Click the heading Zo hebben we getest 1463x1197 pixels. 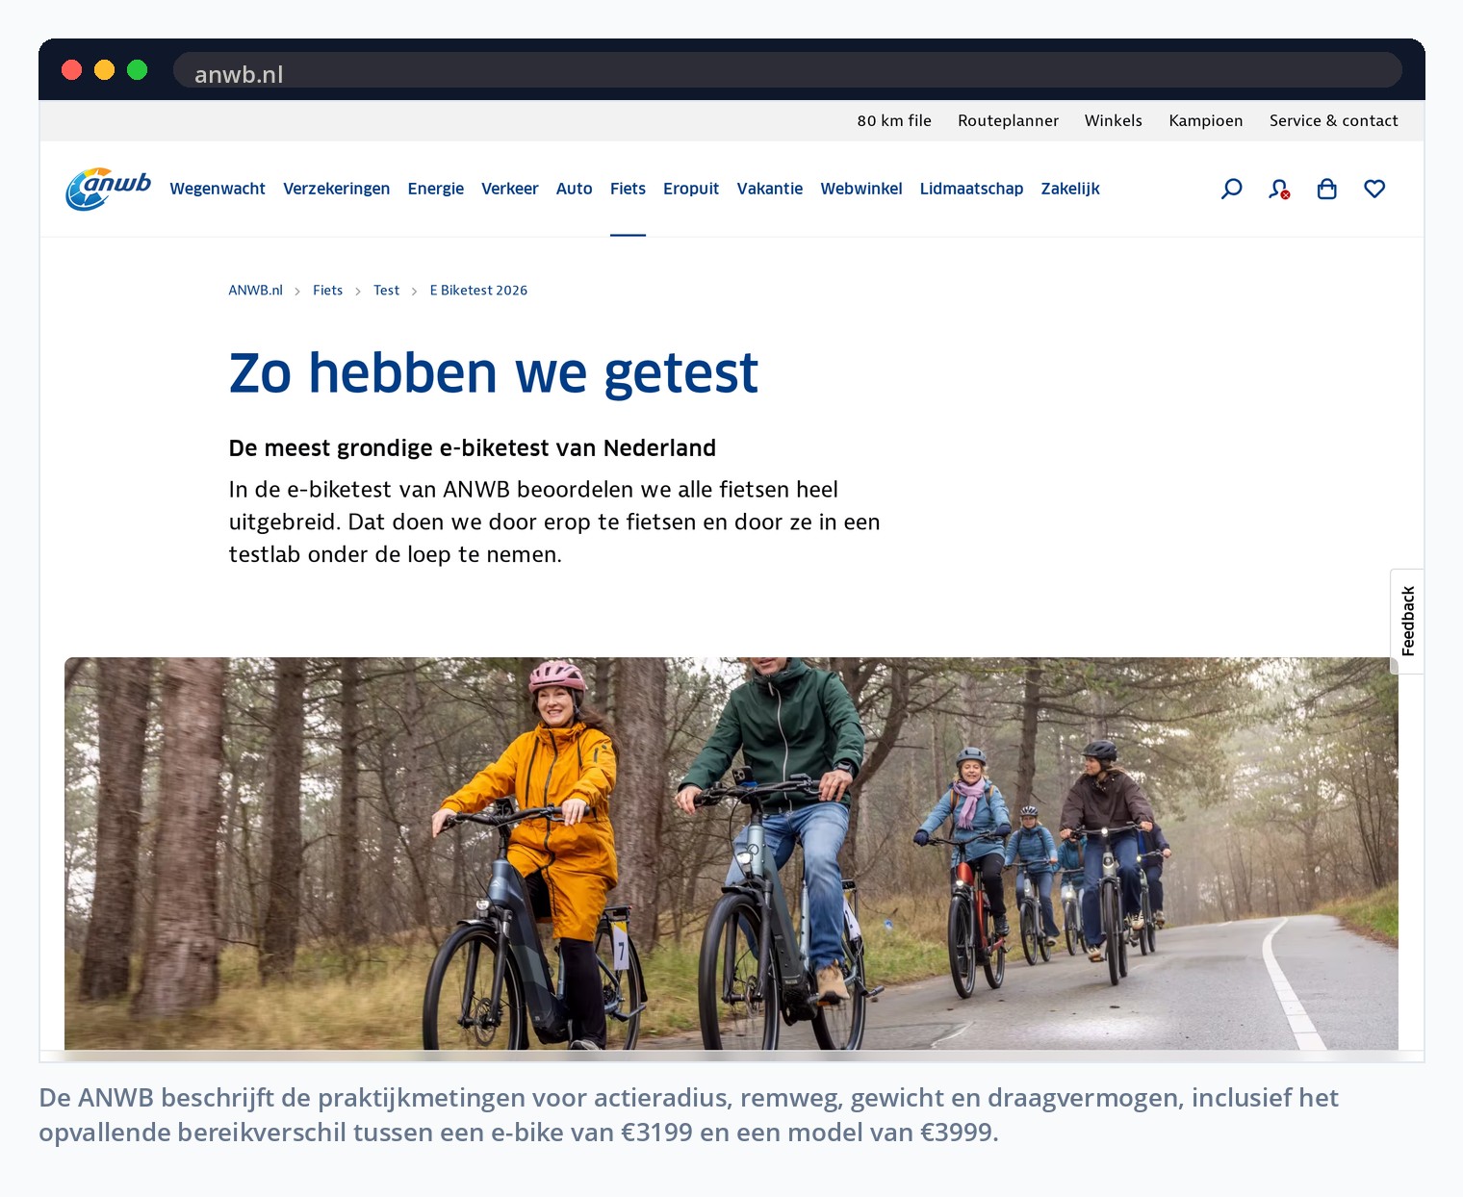[x=493, y=372]
